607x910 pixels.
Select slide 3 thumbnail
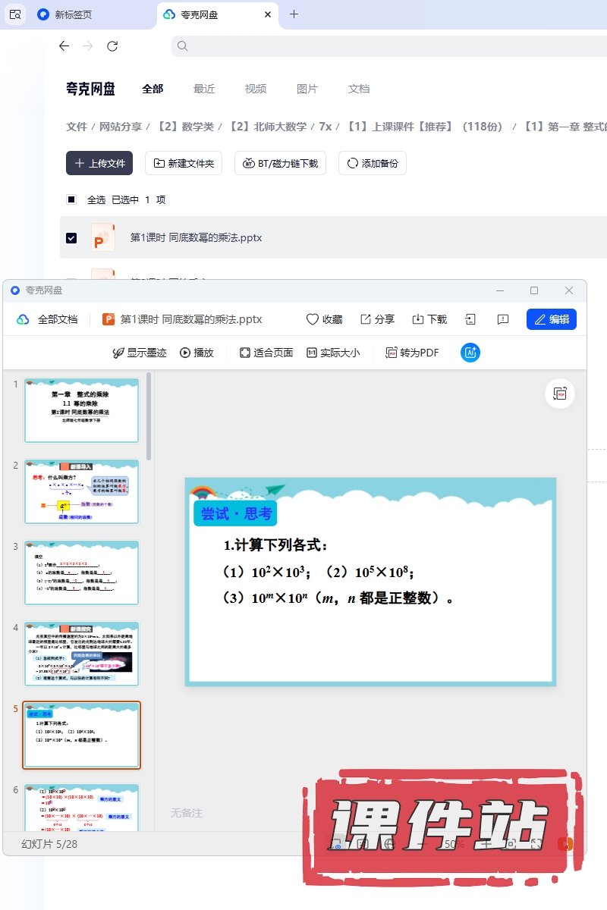pos(82,572)
